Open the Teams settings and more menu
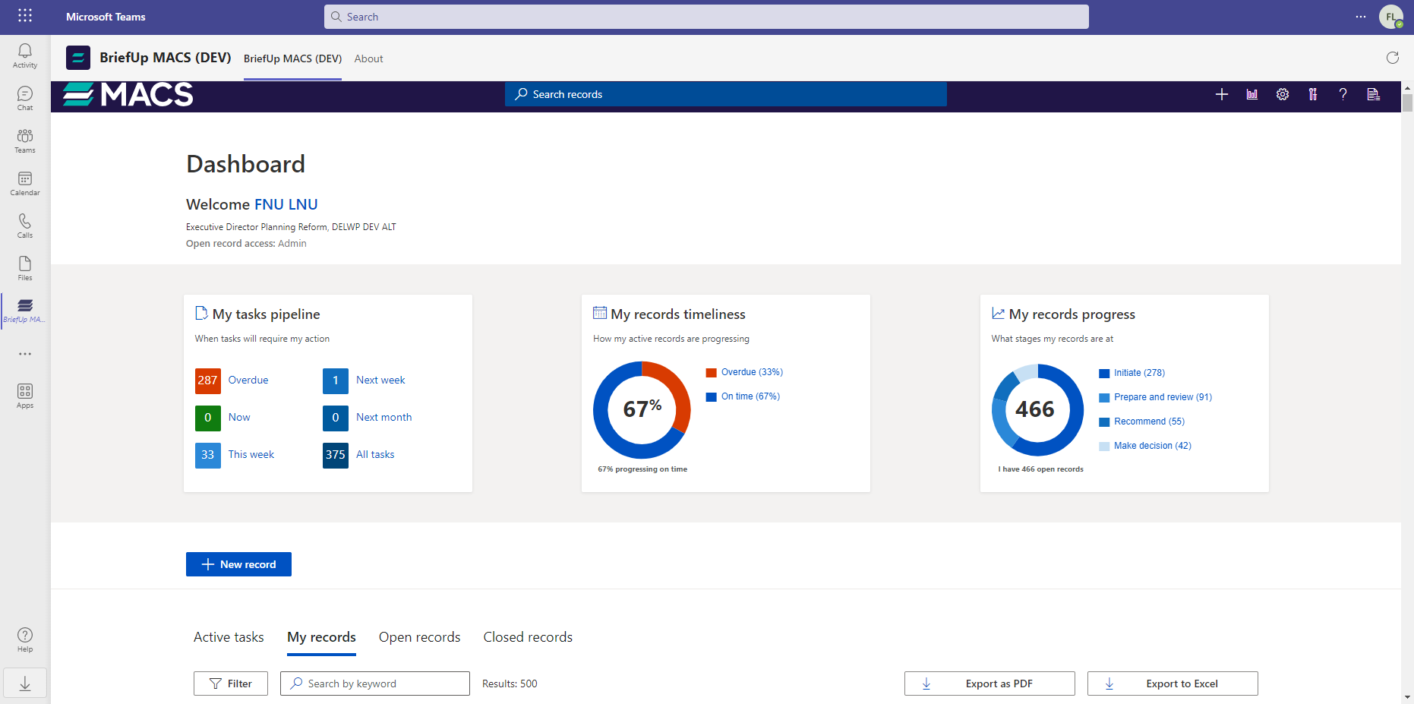Viewport: 1414px width, 704px height. [1360, 17]
